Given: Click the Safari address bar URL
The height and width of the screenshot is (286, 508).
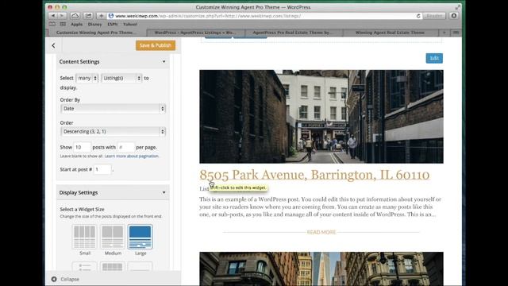Looking at the screenshot, I should (208, 16).
